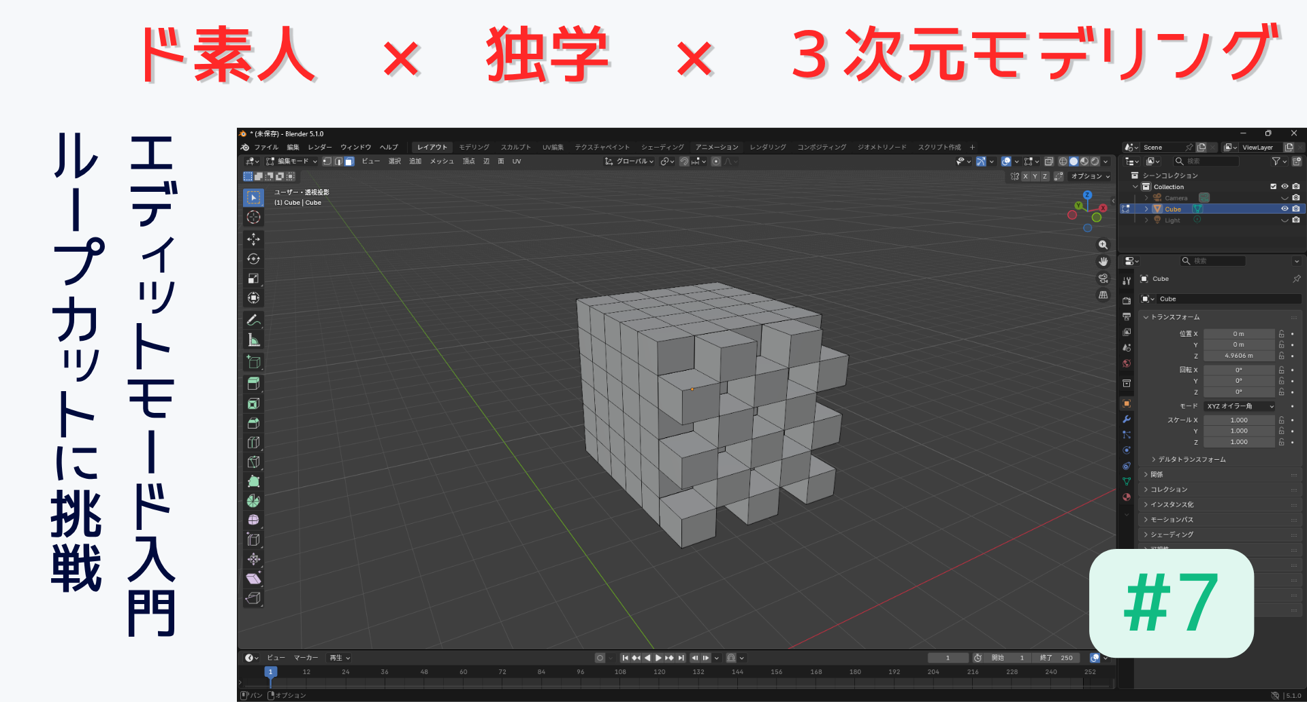Select the Extrude Region tool
Viewport: 1307px width, 702px height.
253,384
